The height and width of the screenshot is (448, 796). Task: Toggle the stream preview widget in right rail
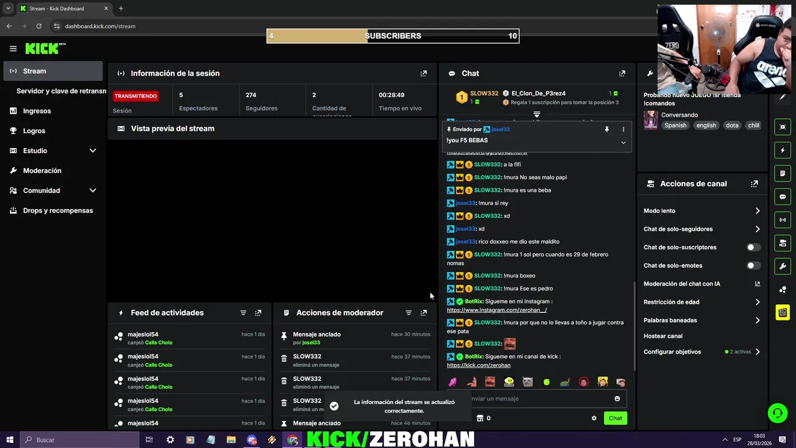pos(783,127)
